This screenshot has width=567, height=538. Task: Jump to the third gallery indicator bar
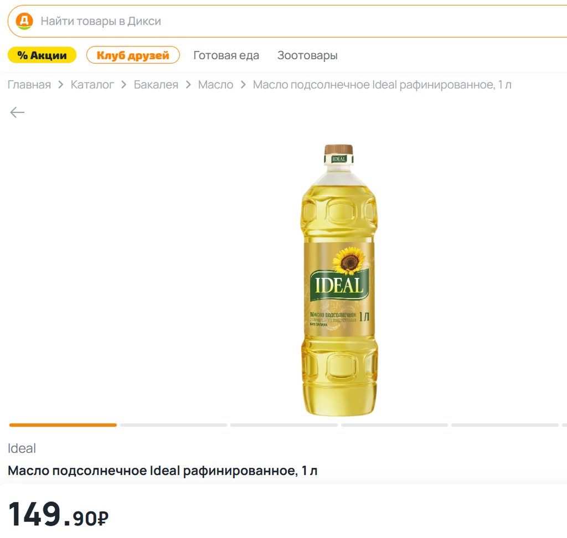pyautogui.click(x=283, y=425)
